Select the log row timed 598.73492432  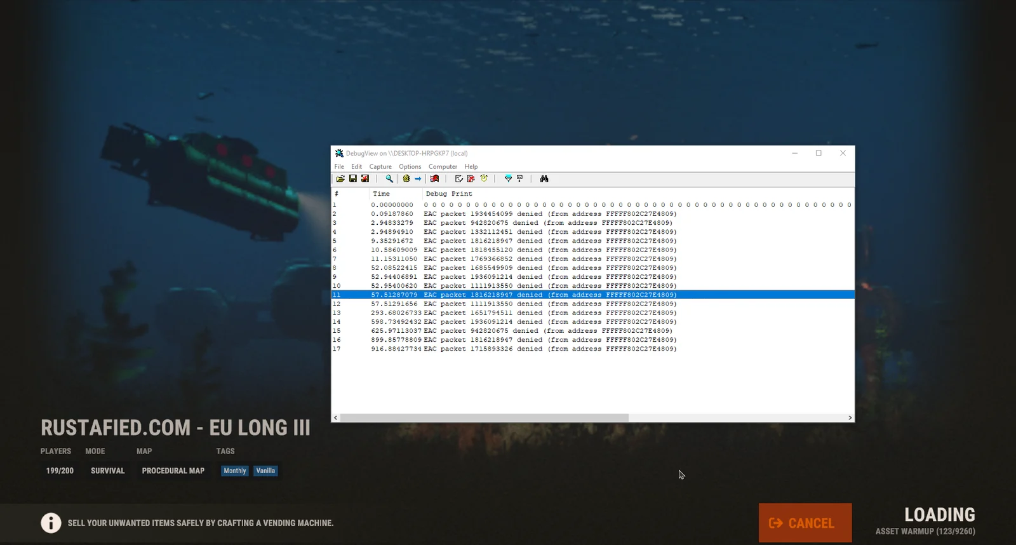593,322
